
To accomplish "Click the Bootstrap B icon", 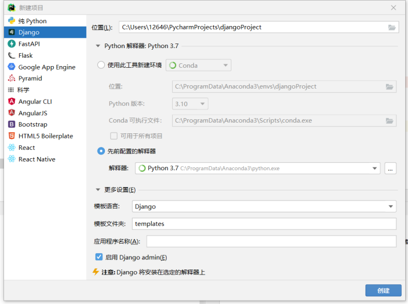I will point(11,124).
